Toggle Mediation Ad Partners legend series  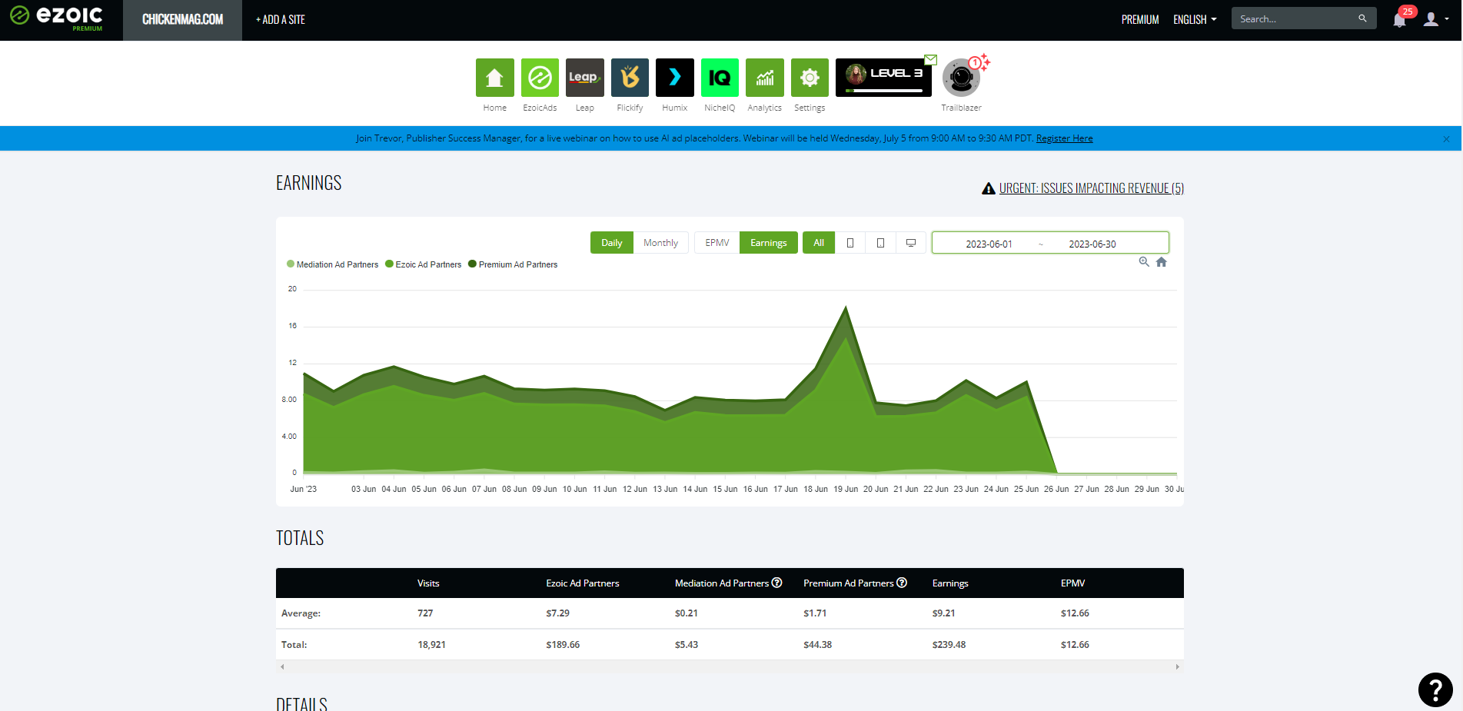point(332,264)
